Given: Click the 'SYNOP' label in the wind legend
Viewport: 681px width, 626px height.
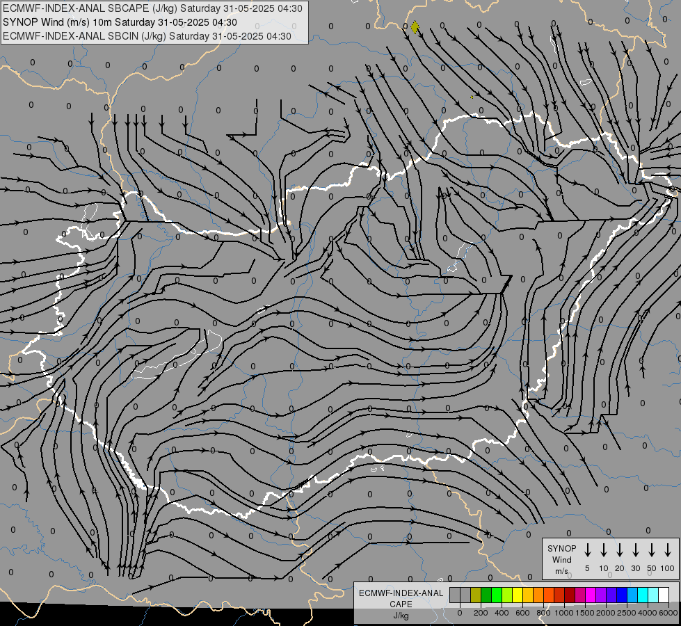Looking at the screenshot, I should pos(561,548).
